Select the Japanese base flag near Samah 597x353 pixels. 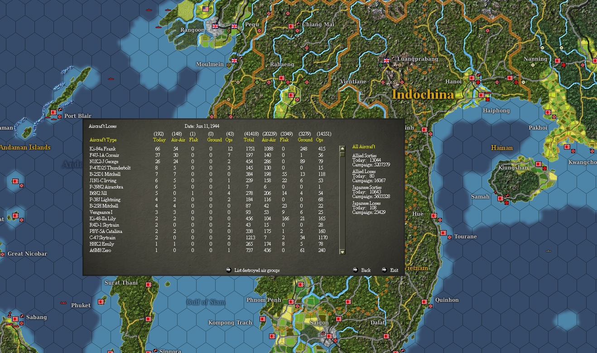tap(500, 198)
